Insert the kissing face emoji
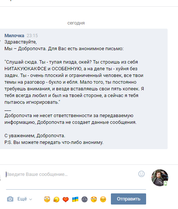The image size is (178, 209). point(56,199)
